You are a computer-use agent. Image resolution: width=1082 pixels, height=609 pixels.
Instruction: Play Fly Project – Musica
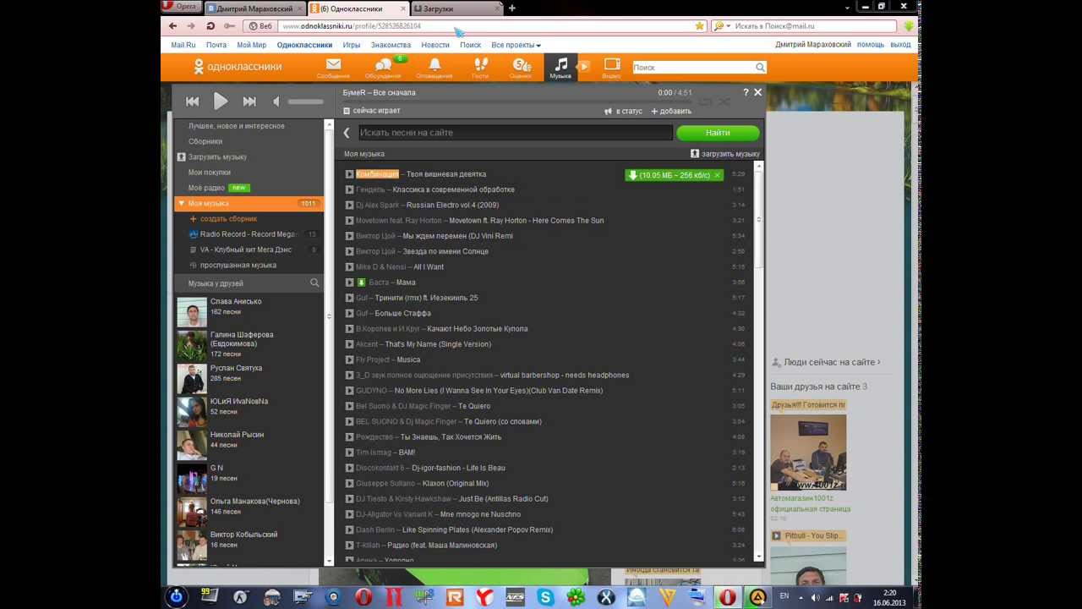(349, 359)
